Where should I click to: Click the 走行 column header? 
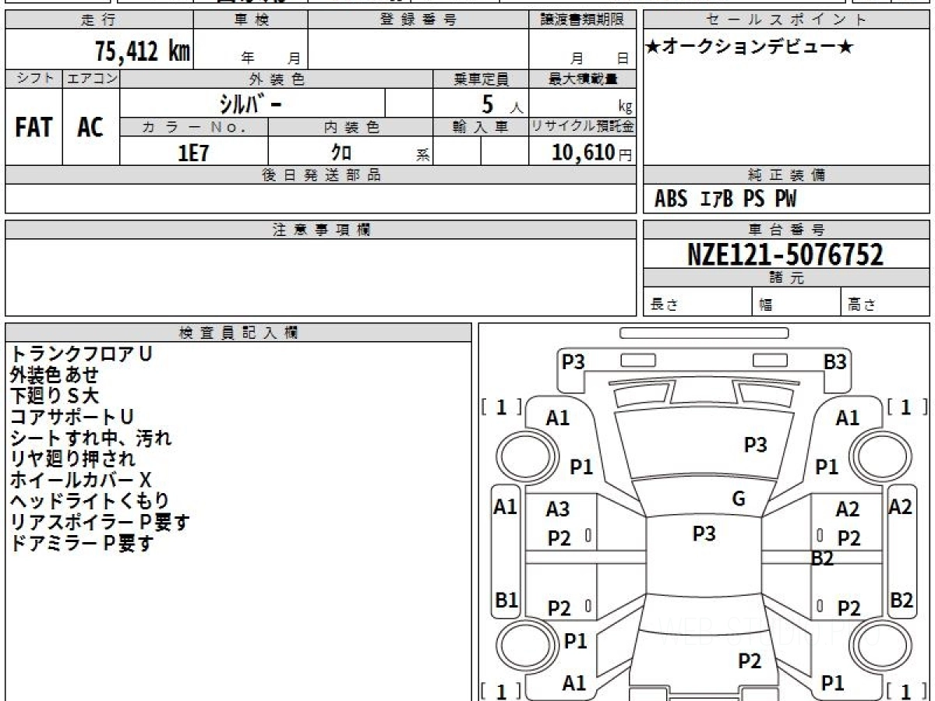pos(98,19)
